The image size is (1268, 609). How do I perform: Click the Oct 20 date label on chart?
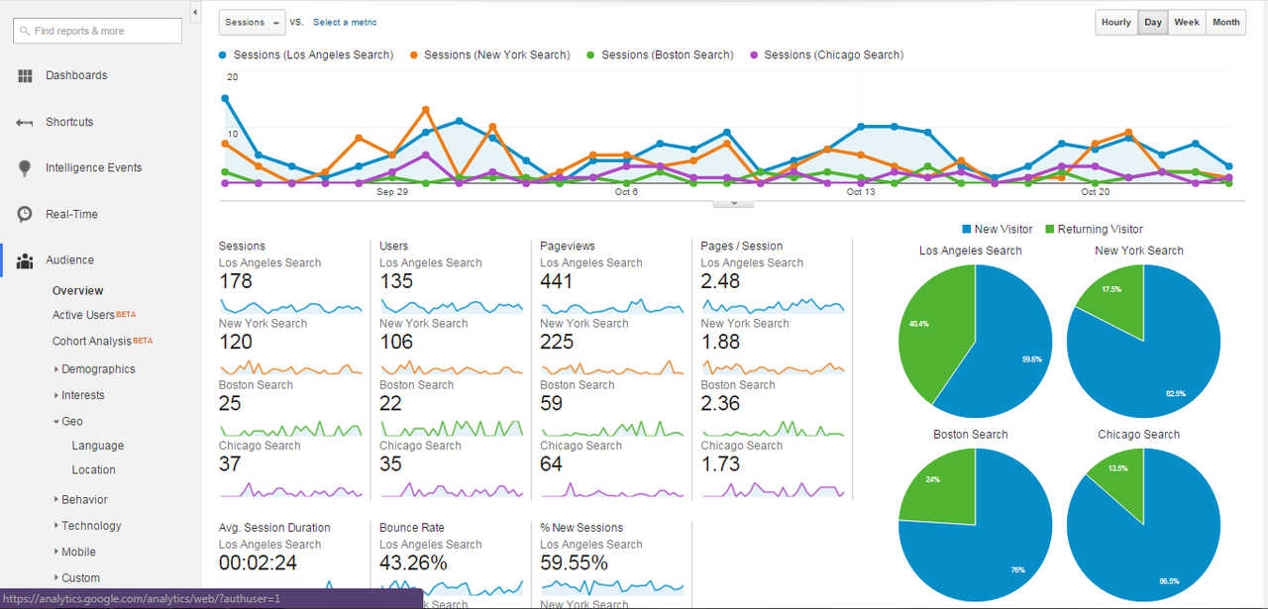coord(1096,192)
